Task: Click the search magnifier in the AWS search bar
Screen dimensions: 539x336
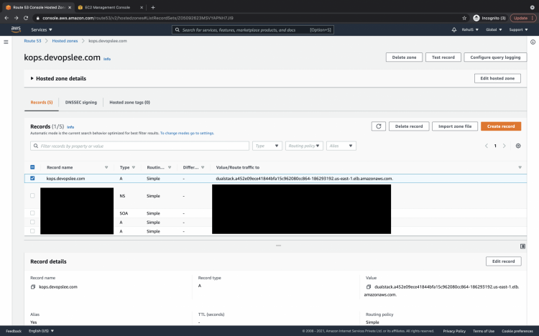Action: (x=178, y=30)
